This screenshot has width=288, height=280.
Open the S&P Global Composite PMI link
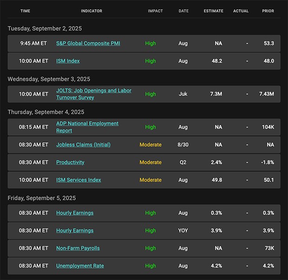click(88, 43)
